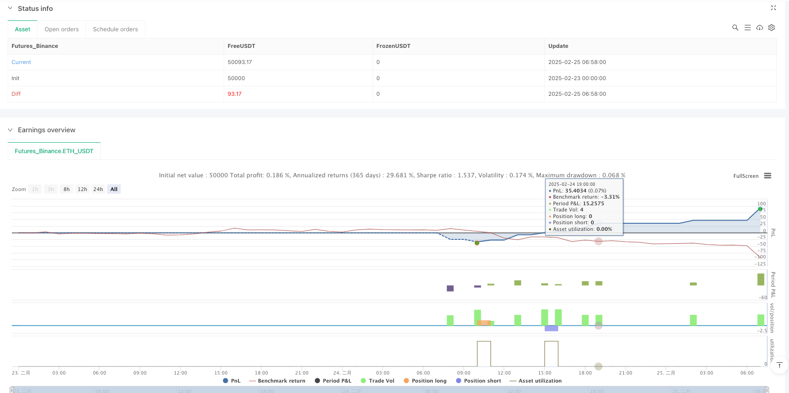Click the Init row label
Screen dimensions: 789x393
point(16,78)
